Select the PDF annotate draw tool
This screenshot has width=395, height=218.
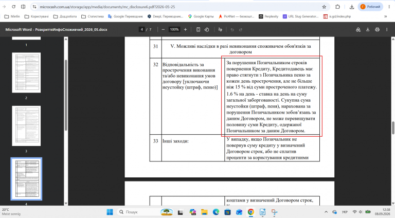(x=220, y=29)
